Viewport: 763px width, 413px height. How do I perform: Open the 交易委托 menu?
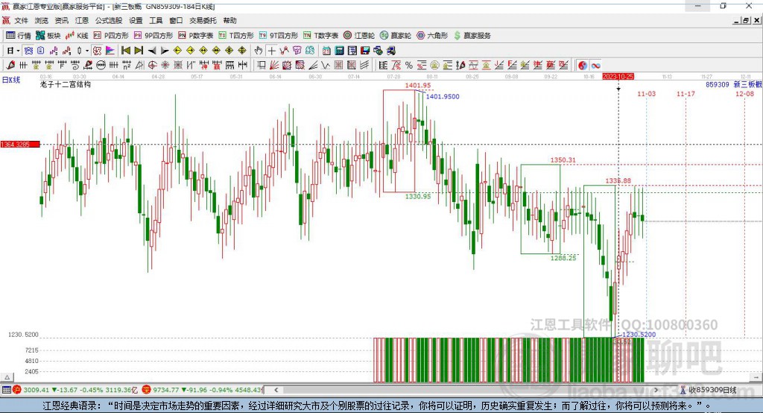pos(203,20)
